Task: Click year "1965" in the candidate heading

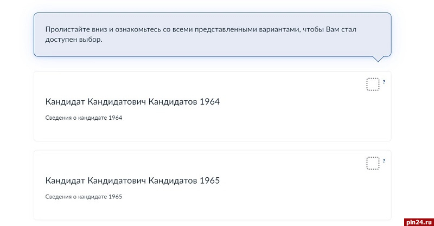Action: click(x=209, y=180)
